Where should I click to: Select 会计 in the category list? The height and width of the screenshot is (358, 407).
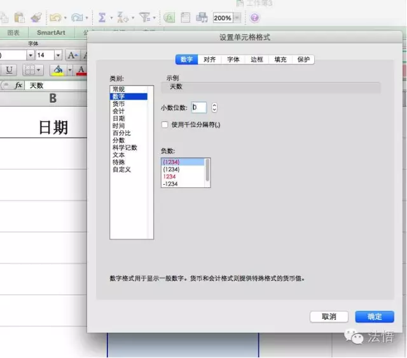pos(128,111)
